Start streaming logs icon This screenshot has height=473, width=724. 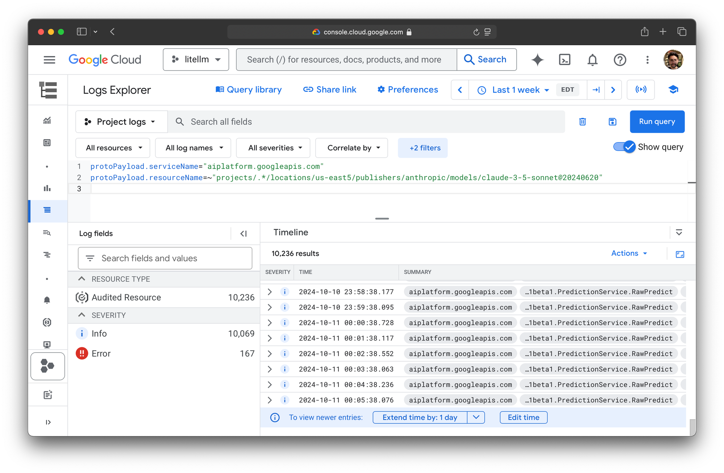pos(641,90)
